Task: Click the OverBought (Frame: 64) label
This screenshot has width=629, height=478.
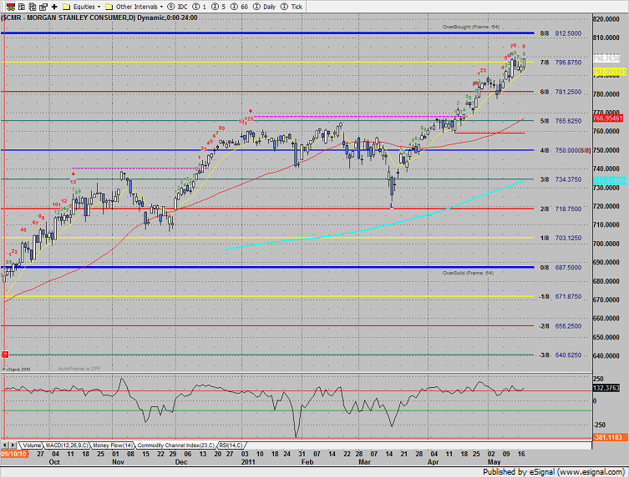Action: 470,27
